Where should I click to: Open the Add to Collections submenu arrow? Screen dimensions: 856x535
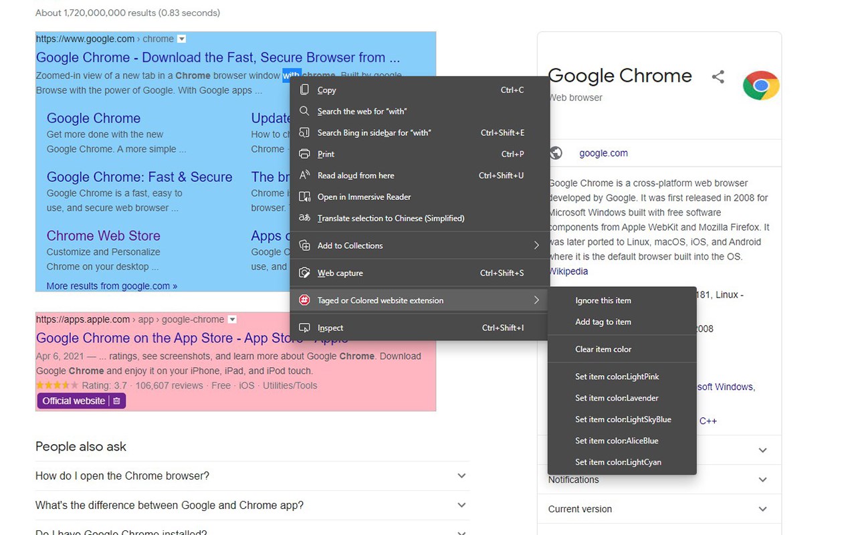(536, 245)
